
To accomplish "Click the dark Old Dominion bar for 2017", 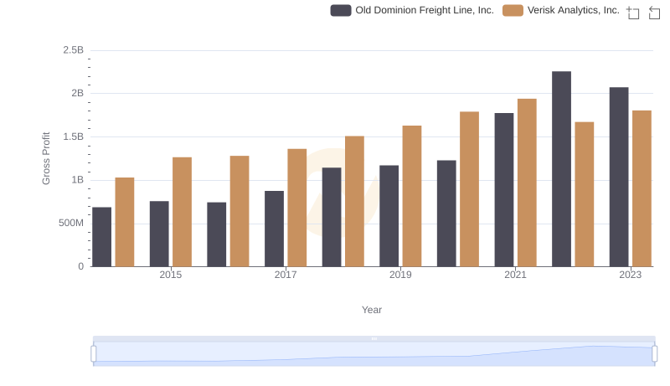I will [x=274, y=229].
